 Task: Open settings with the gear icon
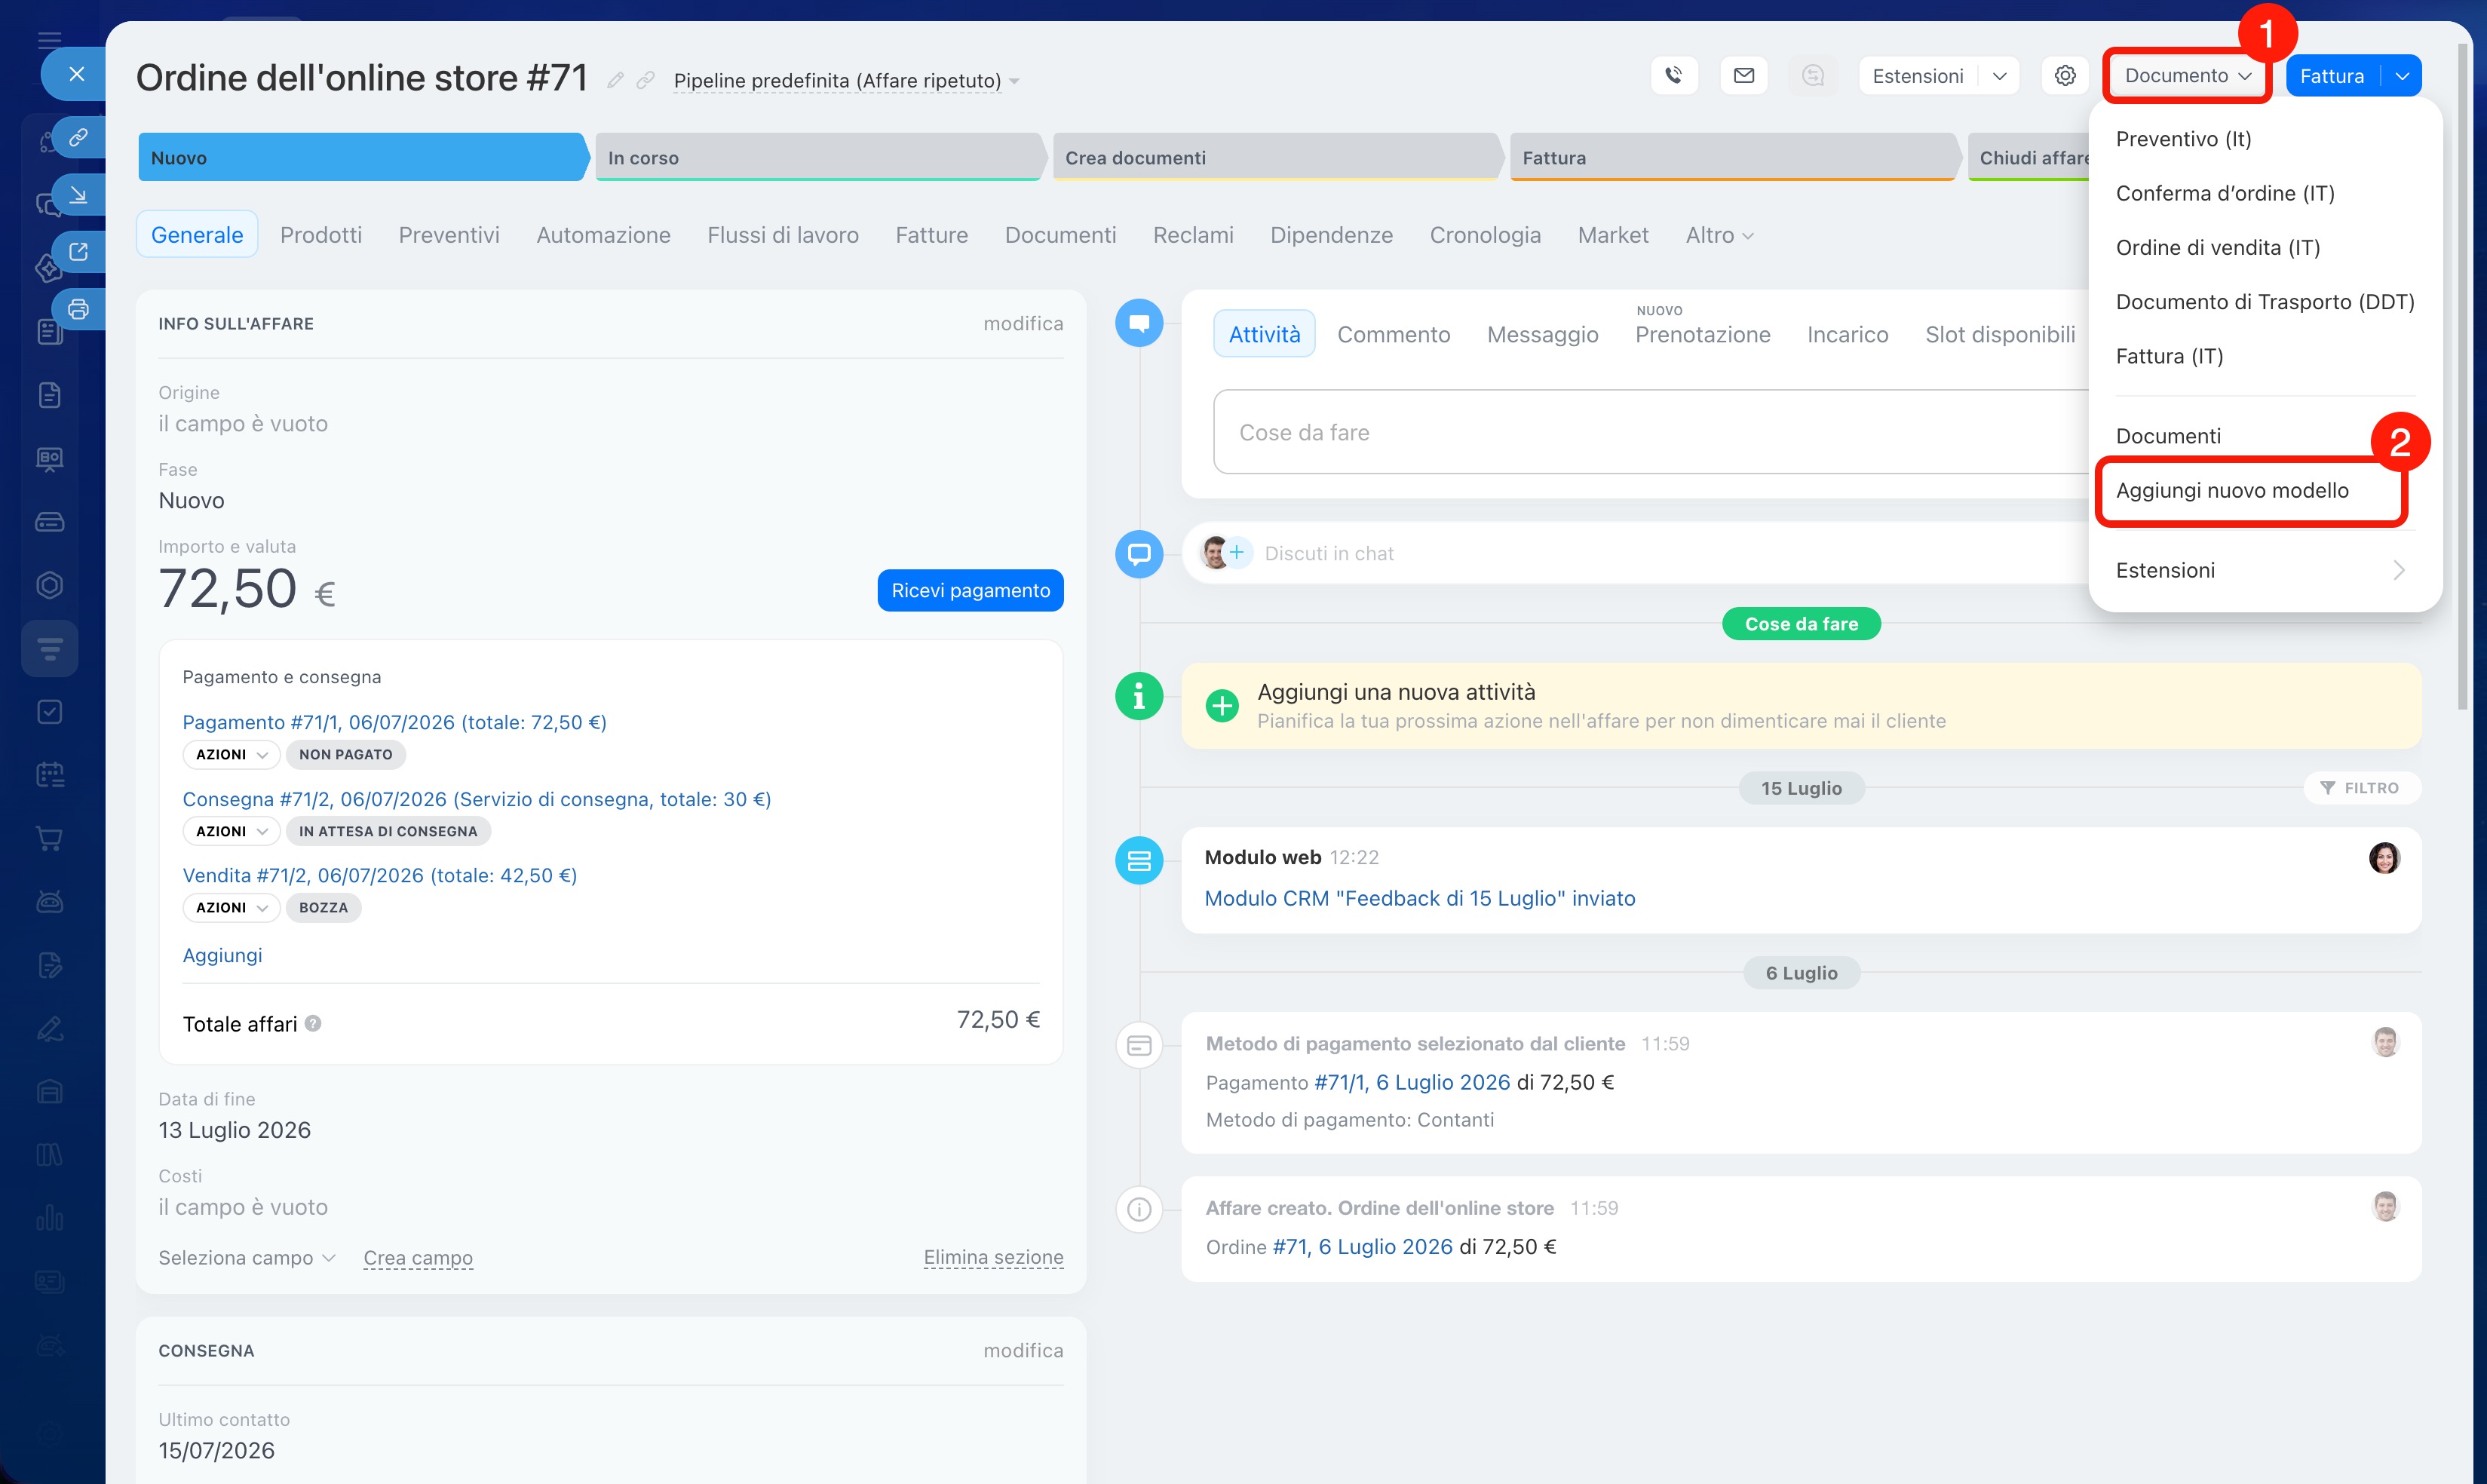(x=2064, y=75)
